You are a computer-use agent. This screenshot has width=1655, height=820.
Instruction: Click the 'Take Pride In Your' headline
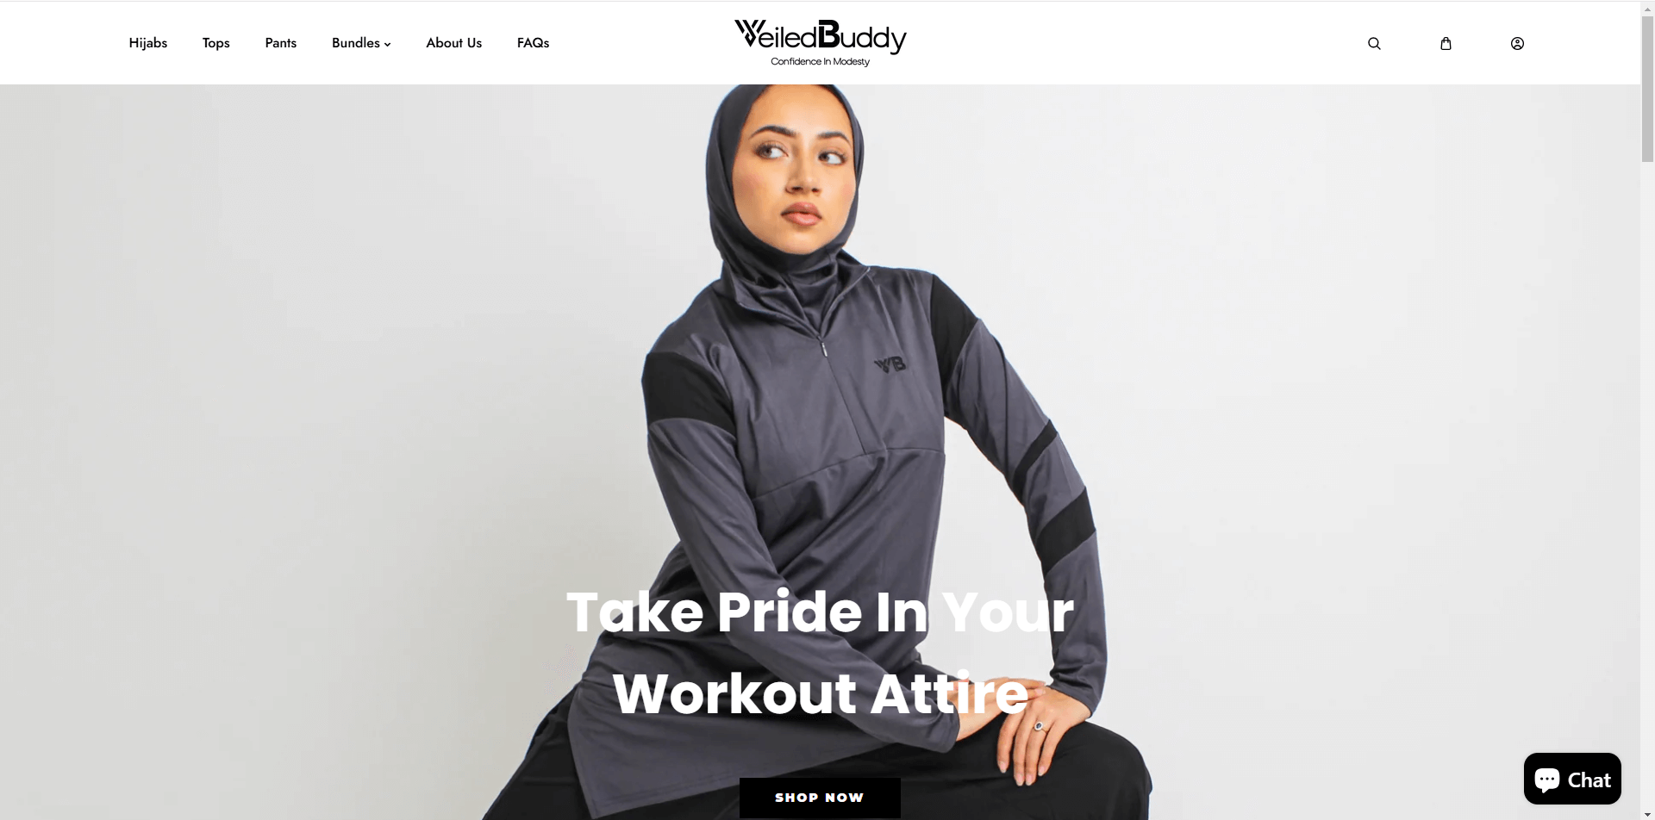point(820,612)
